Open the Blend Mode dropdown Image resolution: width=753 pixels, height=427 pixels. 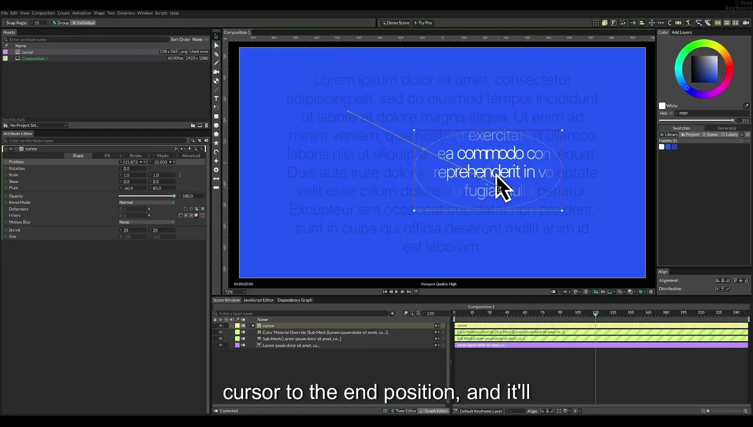click(x=147, y=203)
